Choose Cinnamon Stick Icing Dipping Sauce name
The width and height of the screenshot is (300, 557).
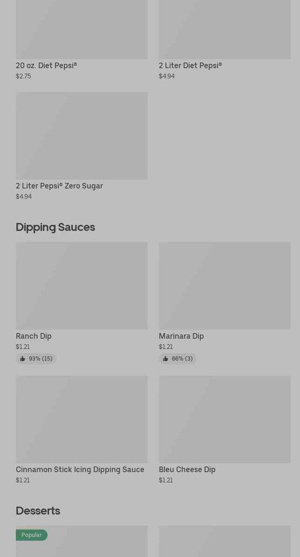(x=80, y=470)
